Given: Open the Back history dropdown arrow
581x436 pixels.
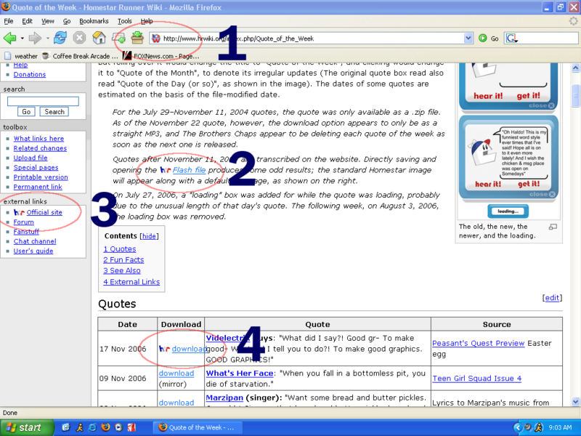Looking at the screenshot, I should pyautogui.click(x=23, y=39).
